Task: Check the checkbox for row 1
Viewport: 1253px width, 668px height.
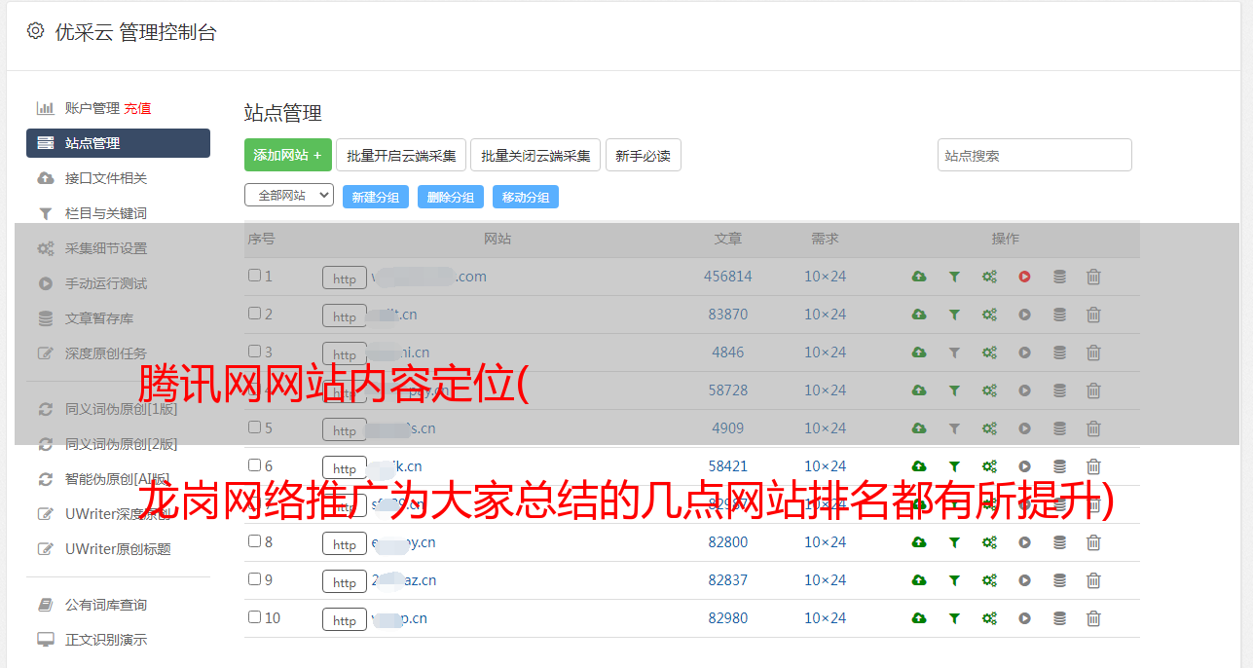Action: point(254,276)
